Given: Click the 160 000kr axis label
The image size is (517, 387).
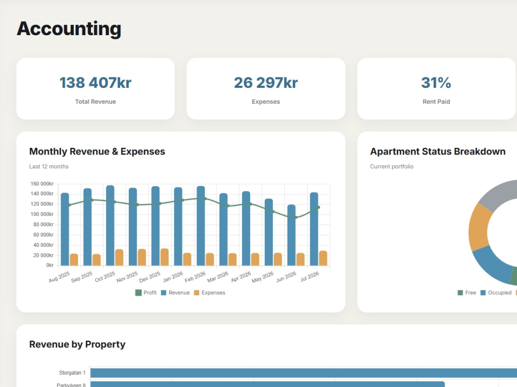Looking at the screenshot, I should 42,184.
